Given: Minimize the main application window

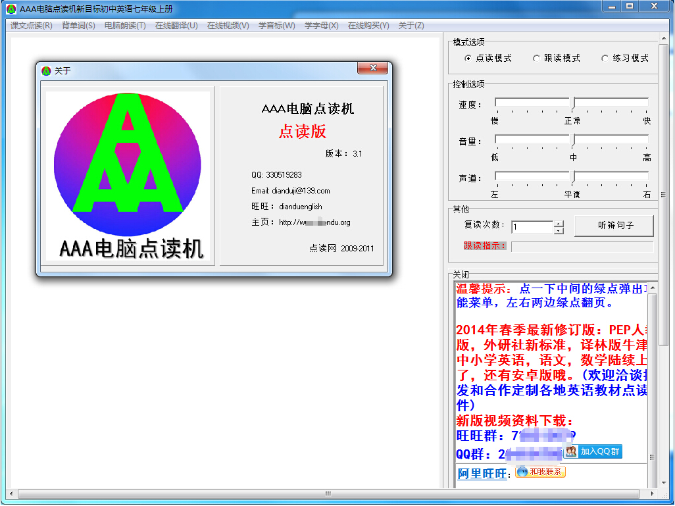Looking at the screenshot, I should click(x=612, y=7).
